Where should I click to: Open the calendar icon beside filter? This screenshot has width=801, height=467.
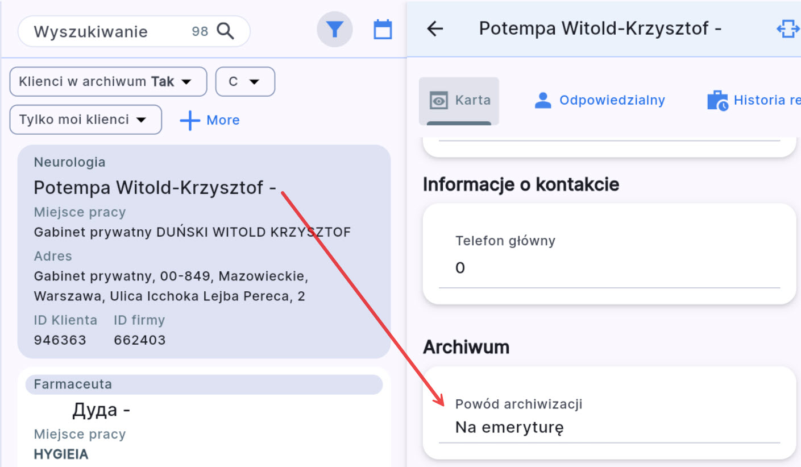pos(383,30)
